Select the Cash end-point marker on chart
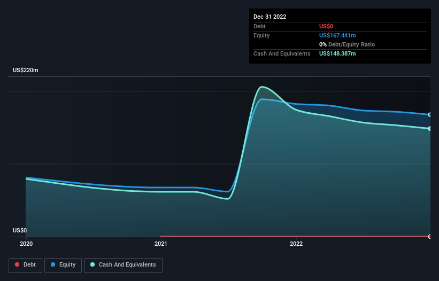 pos(430,129)
